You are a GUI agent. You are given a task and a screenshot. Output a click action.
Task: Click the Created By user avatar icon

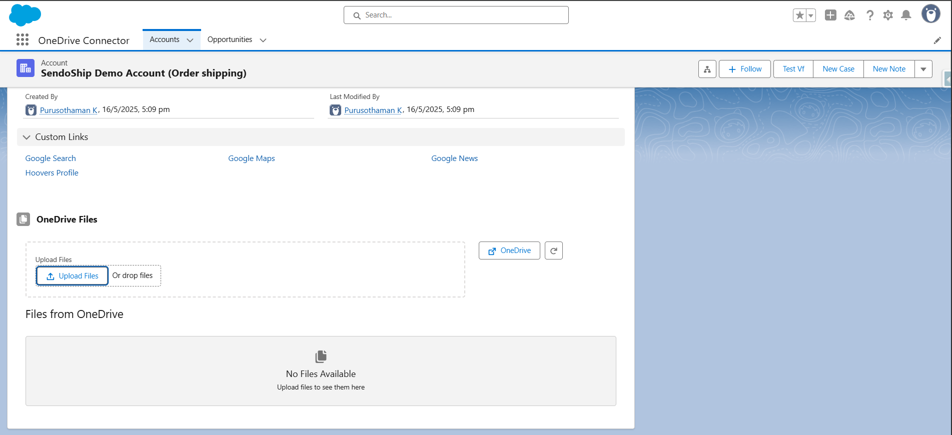pos(31,110)
